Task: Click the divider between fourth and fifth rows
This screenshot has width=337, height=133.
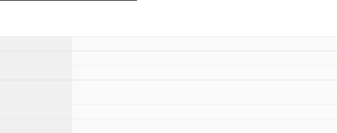Action: 169,104
